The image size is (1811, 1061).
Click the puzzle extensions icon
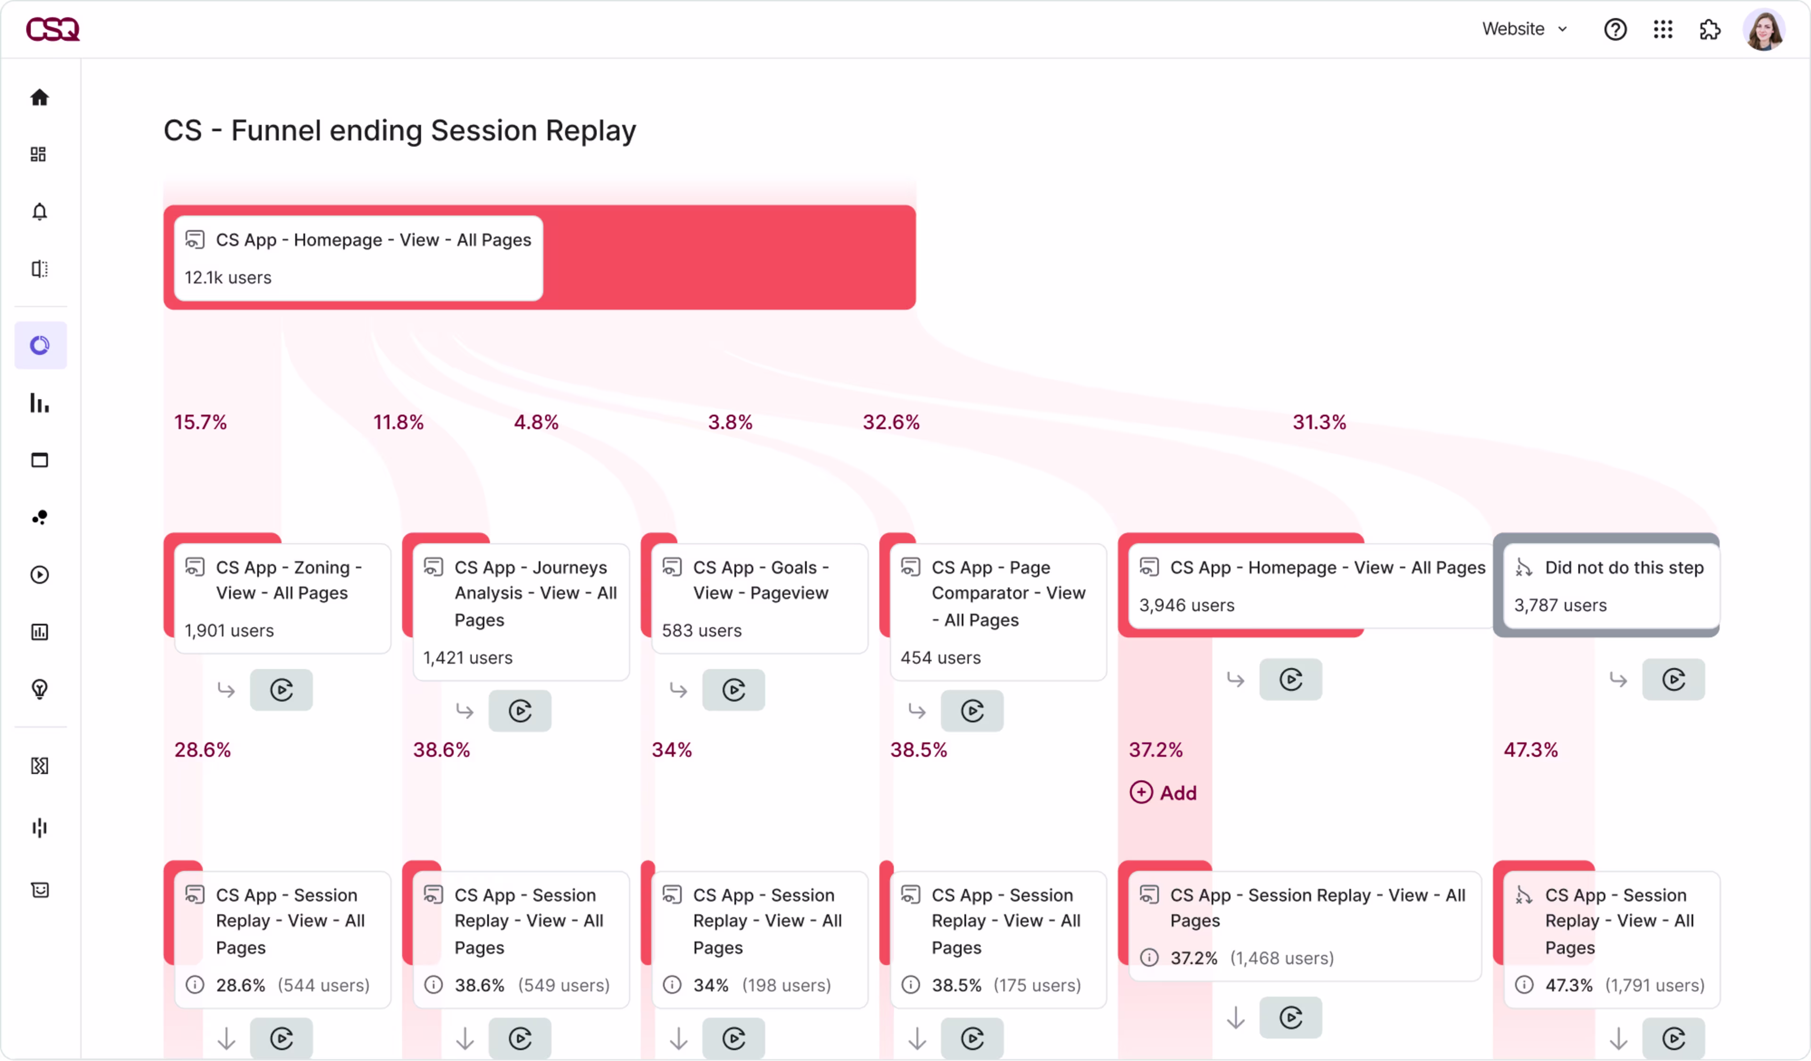point(1711,29)
